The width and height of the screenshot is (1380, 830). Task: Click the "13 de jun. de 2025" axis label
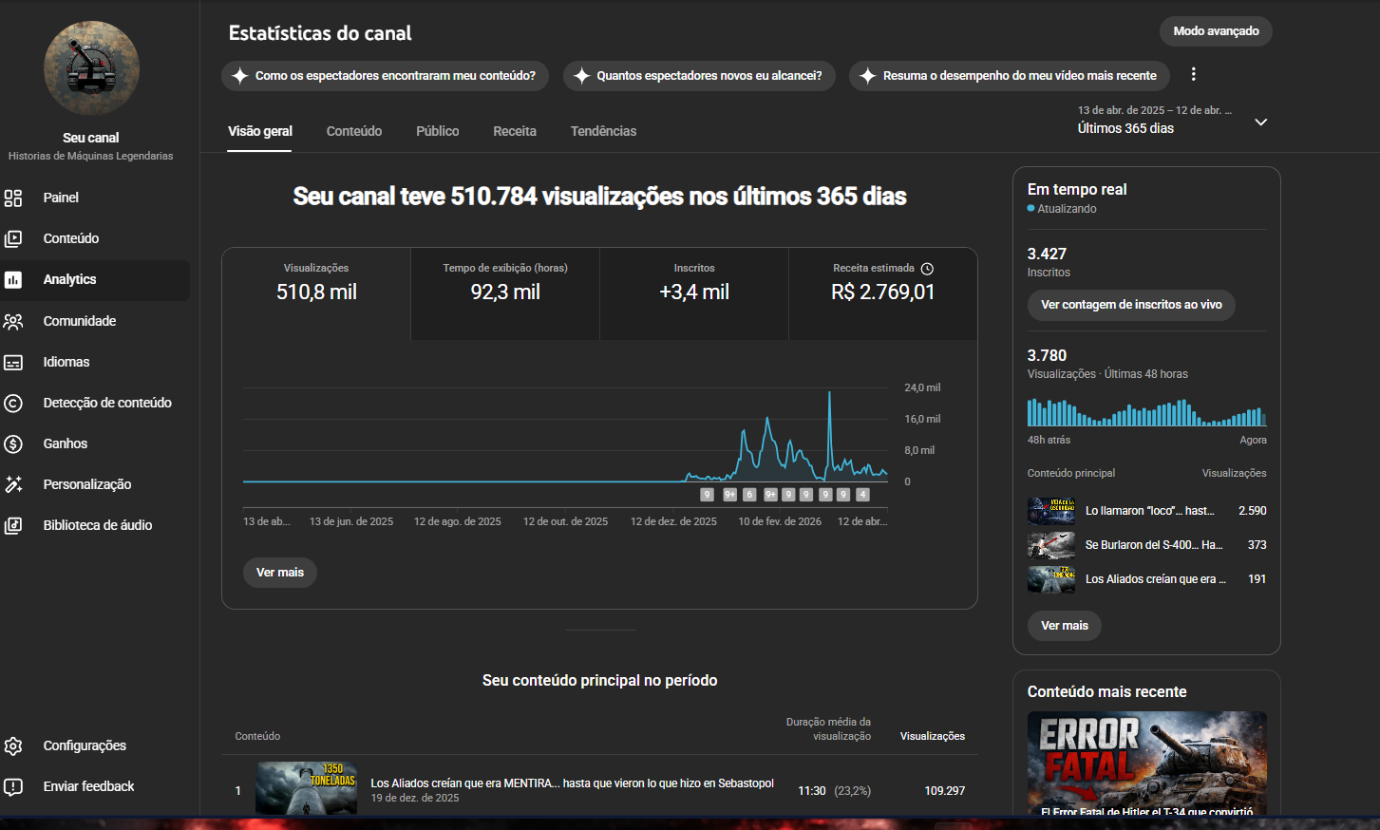pyautogui.click(x=351, y=521)
